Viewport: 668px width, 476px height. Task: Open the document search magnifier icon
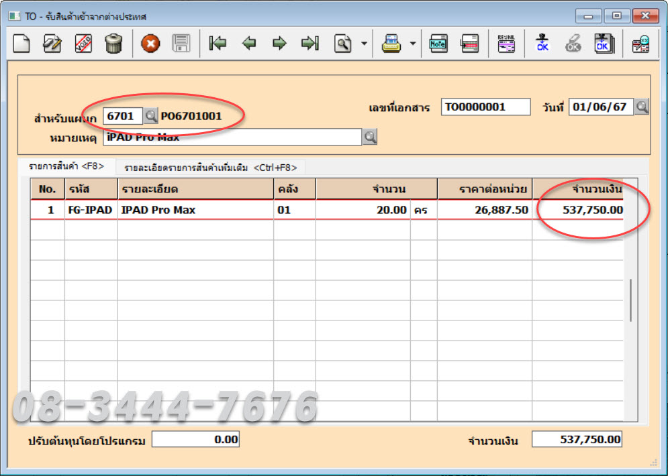[x=343, y=44]
